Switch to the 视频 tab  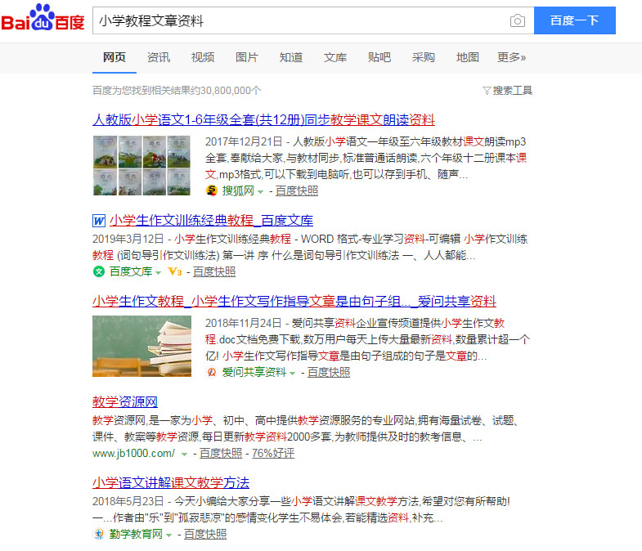pyautogui.click(x=203, y=57)
